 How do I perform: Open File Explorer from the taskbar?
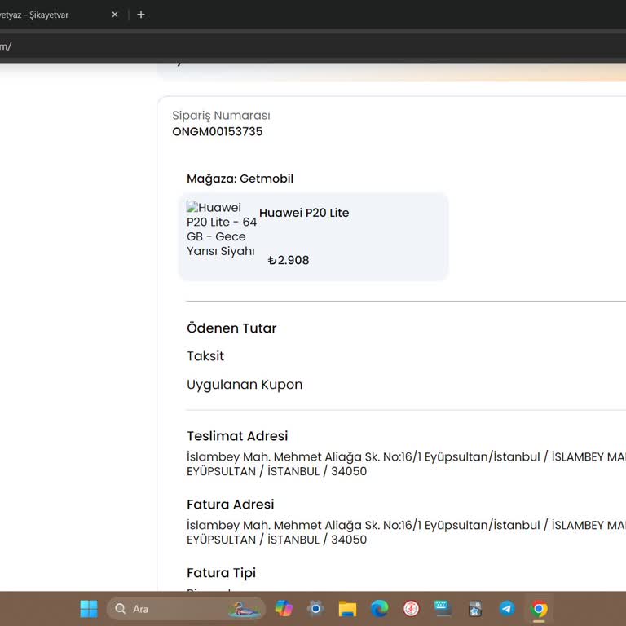[x=348, y=609]
